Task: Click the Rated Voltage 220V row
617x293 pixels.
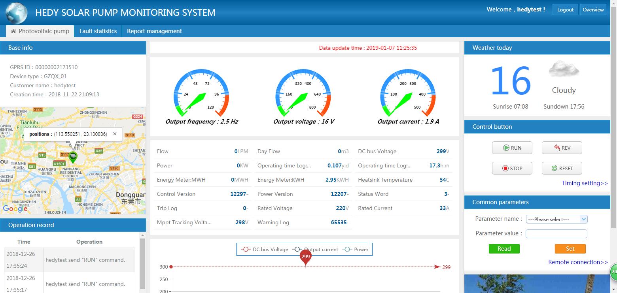Action: [x=303, y=208]
